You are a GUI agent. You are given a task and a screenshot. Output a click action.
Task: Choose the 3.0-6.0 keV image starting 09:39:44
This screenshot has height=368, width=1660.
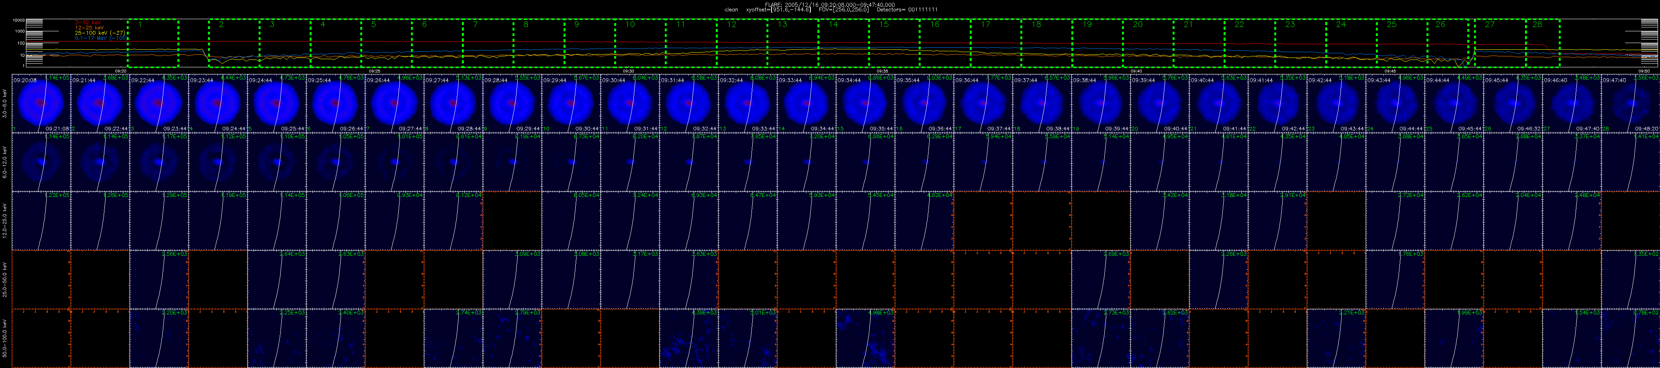coord(1159,104)
